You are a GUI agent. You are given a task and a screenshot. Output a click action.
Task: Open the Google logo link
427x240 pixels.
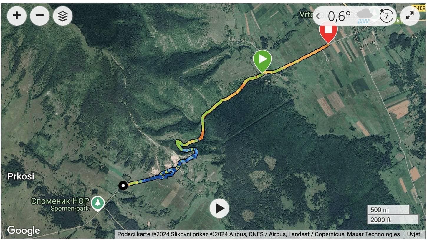24,231
